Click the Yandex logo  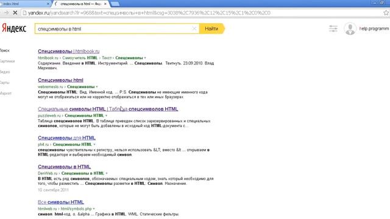[14, 29]
